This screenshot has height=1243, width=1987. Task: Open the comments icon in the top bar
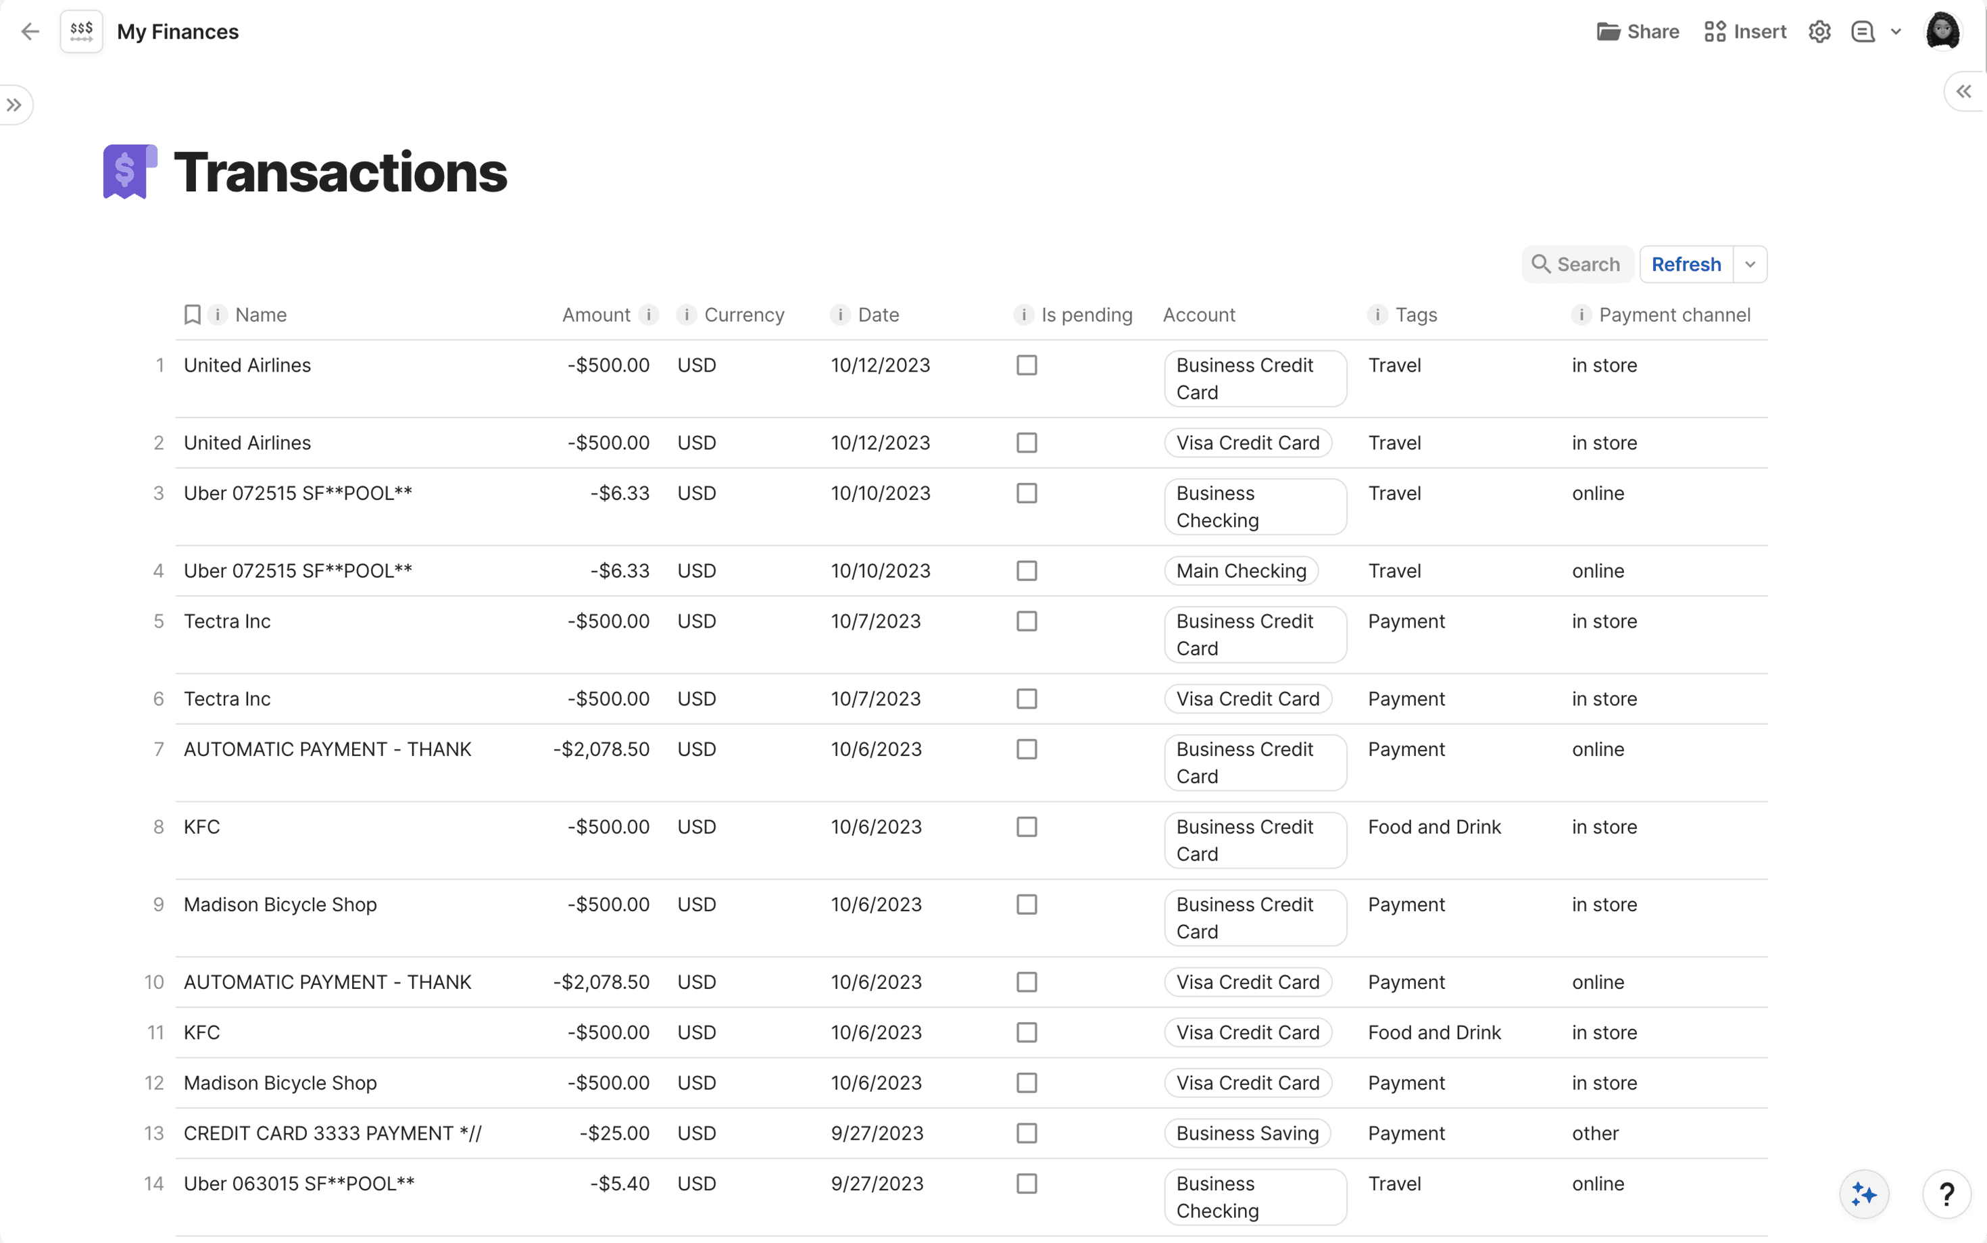1865,31
